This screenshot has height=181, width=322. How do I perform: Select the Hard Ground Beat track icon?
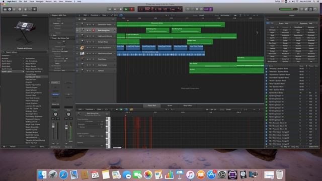point(82,53)
